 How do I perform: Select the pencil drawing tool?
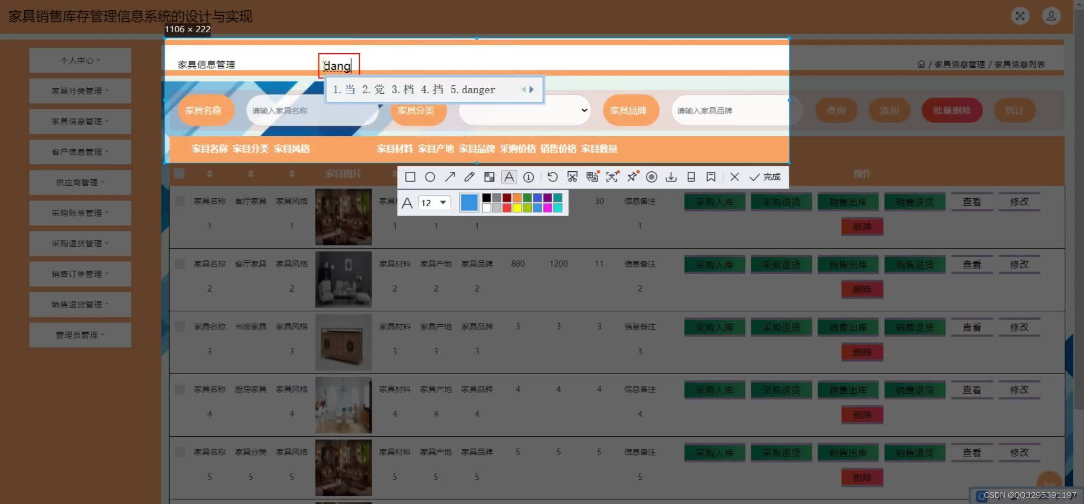click(x=470, y=177)
